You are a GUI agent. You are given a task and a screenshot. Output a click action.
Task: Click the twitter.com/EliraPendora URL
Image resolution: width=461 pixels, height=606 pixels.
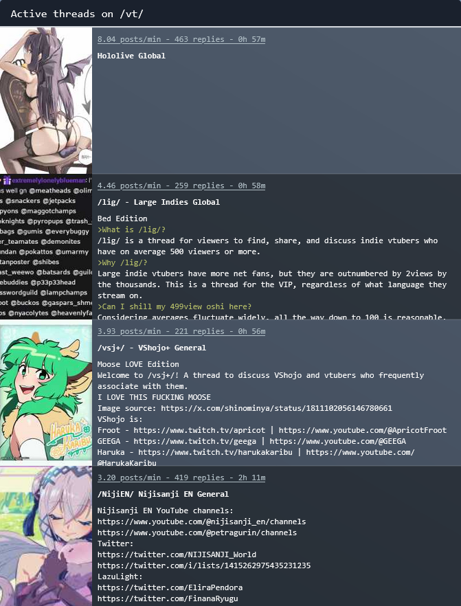(170, 587)
